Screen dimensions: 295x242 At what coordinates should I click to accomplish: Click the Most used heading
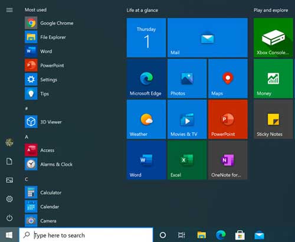pos(35,10)
